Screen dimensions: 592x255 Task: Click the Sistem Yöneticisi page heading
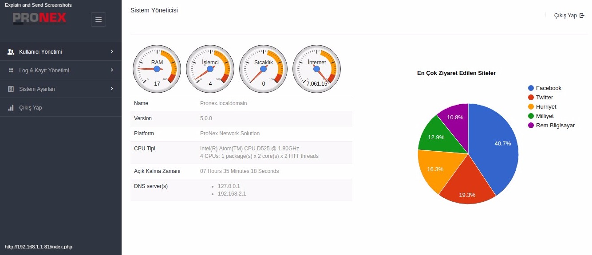(154, 10)
